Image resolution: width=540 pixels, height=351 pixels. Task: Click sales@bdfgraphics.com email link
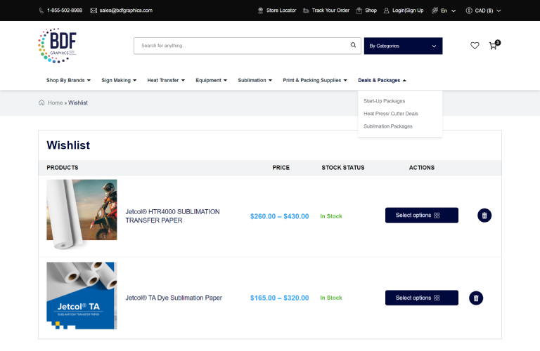pyautogui.click(x=126, y=11)
